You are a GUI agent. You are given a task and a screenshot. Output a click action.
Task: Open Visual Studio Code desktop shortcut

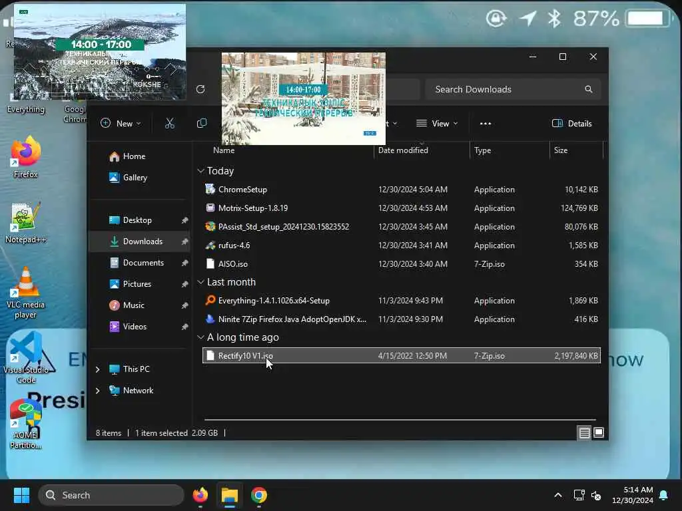(26, 359)
